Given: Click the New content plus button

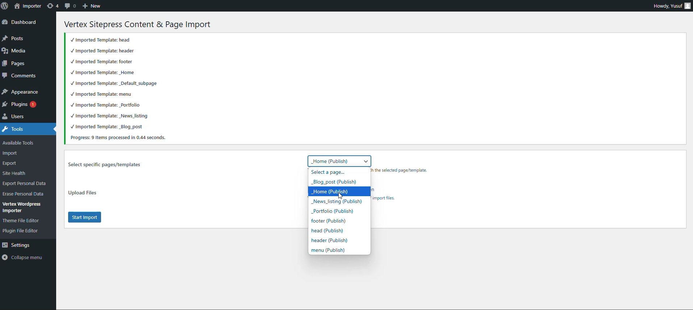Looking at the screenshot, I should click(x=91, y=6).
